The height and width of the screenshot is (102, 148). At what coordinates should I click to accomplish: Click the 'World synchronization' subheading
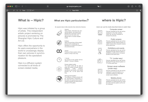(70, 76)
